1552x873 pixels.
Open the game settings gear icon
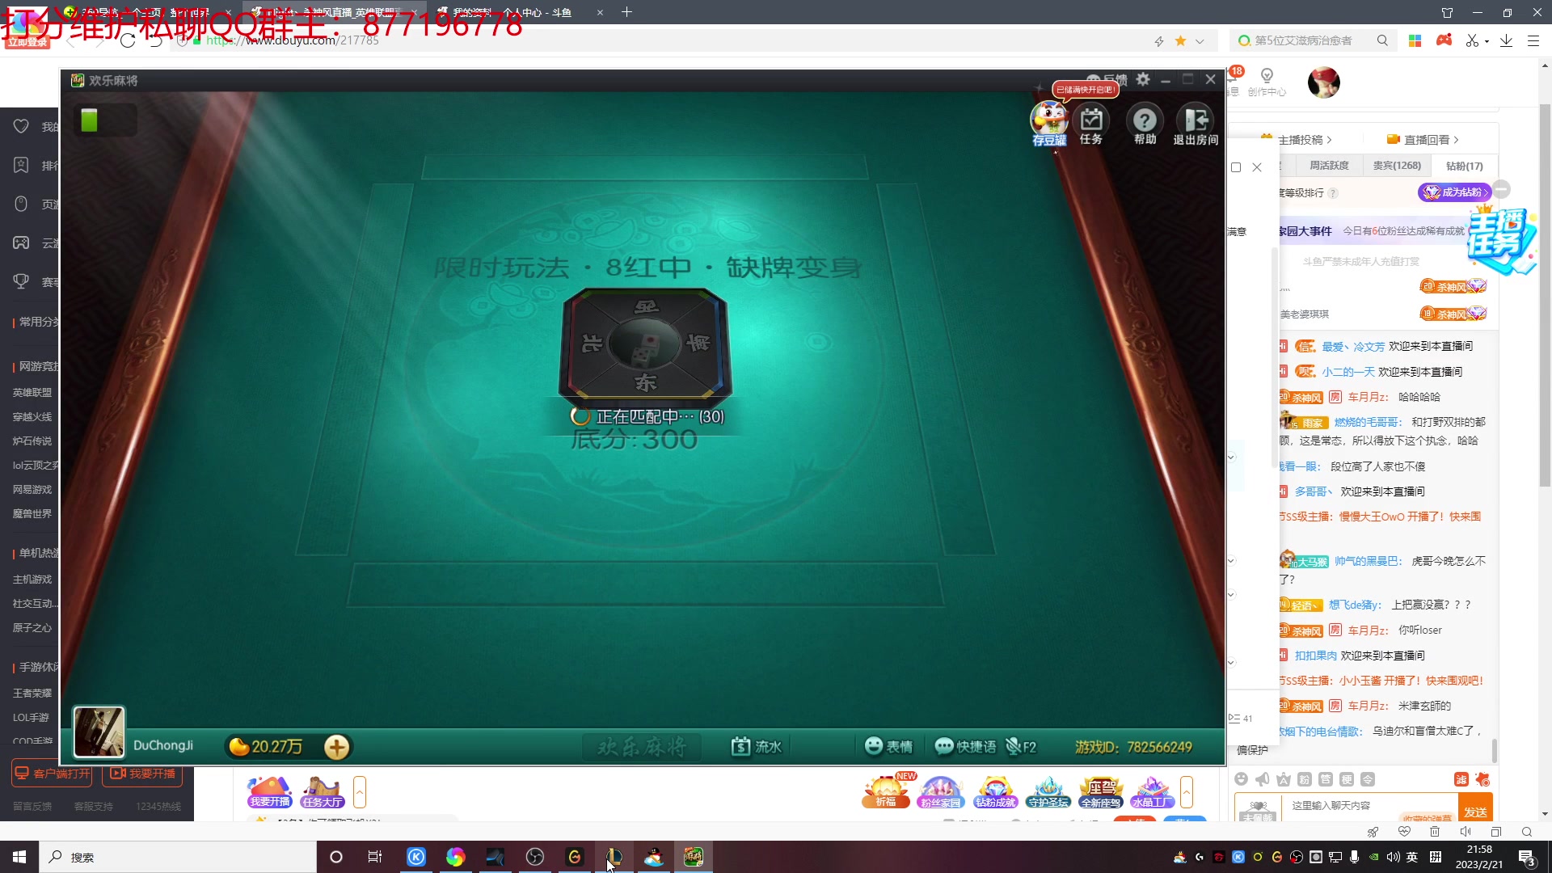click(x=1143, y=79)
